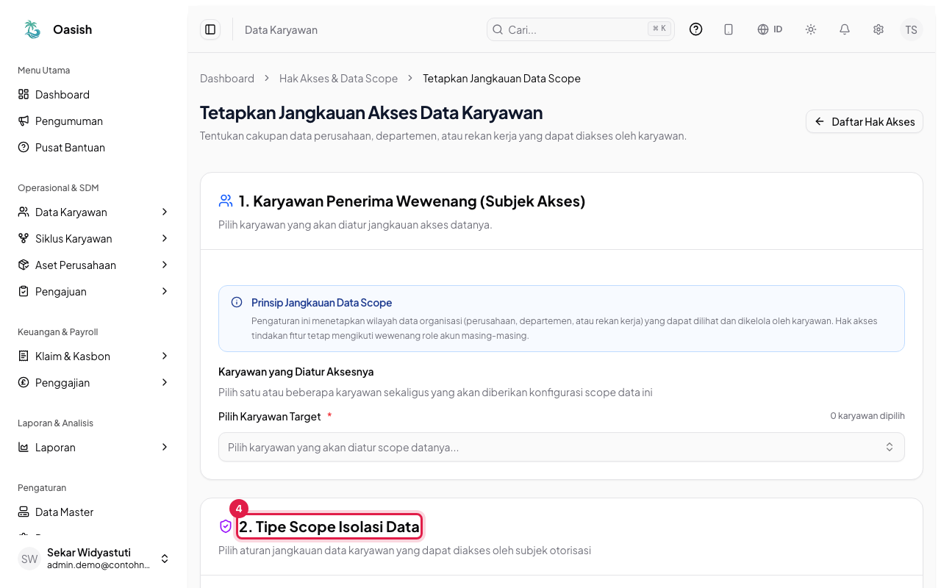
Task: Click the shield icon beside Tipe Scope
Action: coord(226,526)
